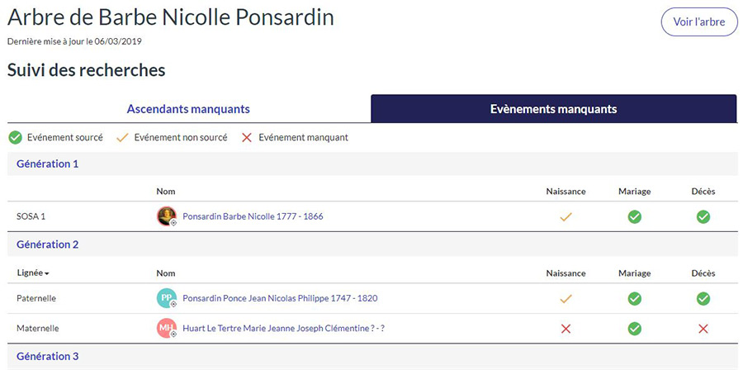The width and height of the screenshot is (743, 370).
Task: Switch to the Ascendants manquants tab
Action: [x=188, y=109]
